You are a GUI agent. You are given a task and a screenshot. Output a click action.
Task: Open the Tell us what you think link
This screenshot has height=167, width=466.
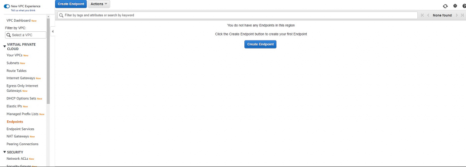[23, 10]
